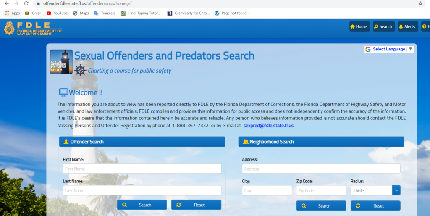
Task: Open the Apps grid in bookmarks bar
Action: [12, 13]
